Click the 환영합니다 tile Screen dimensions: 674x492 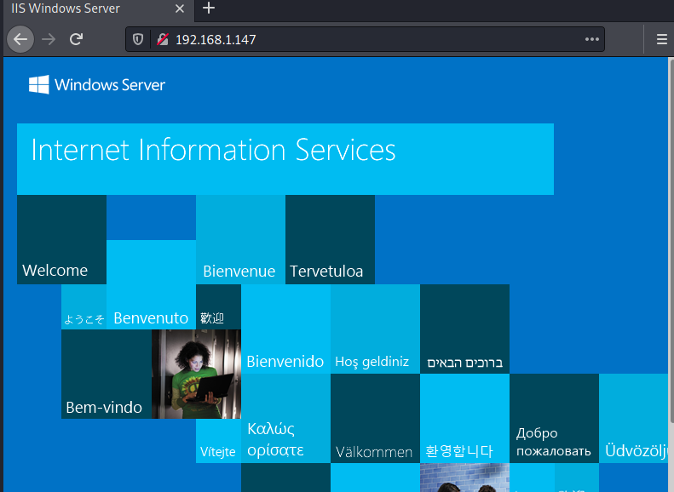click(464, 418)
